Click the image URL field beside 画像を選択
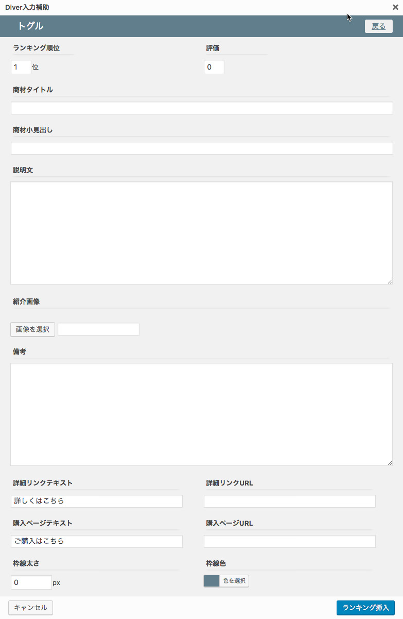 [x=98, y=329]
